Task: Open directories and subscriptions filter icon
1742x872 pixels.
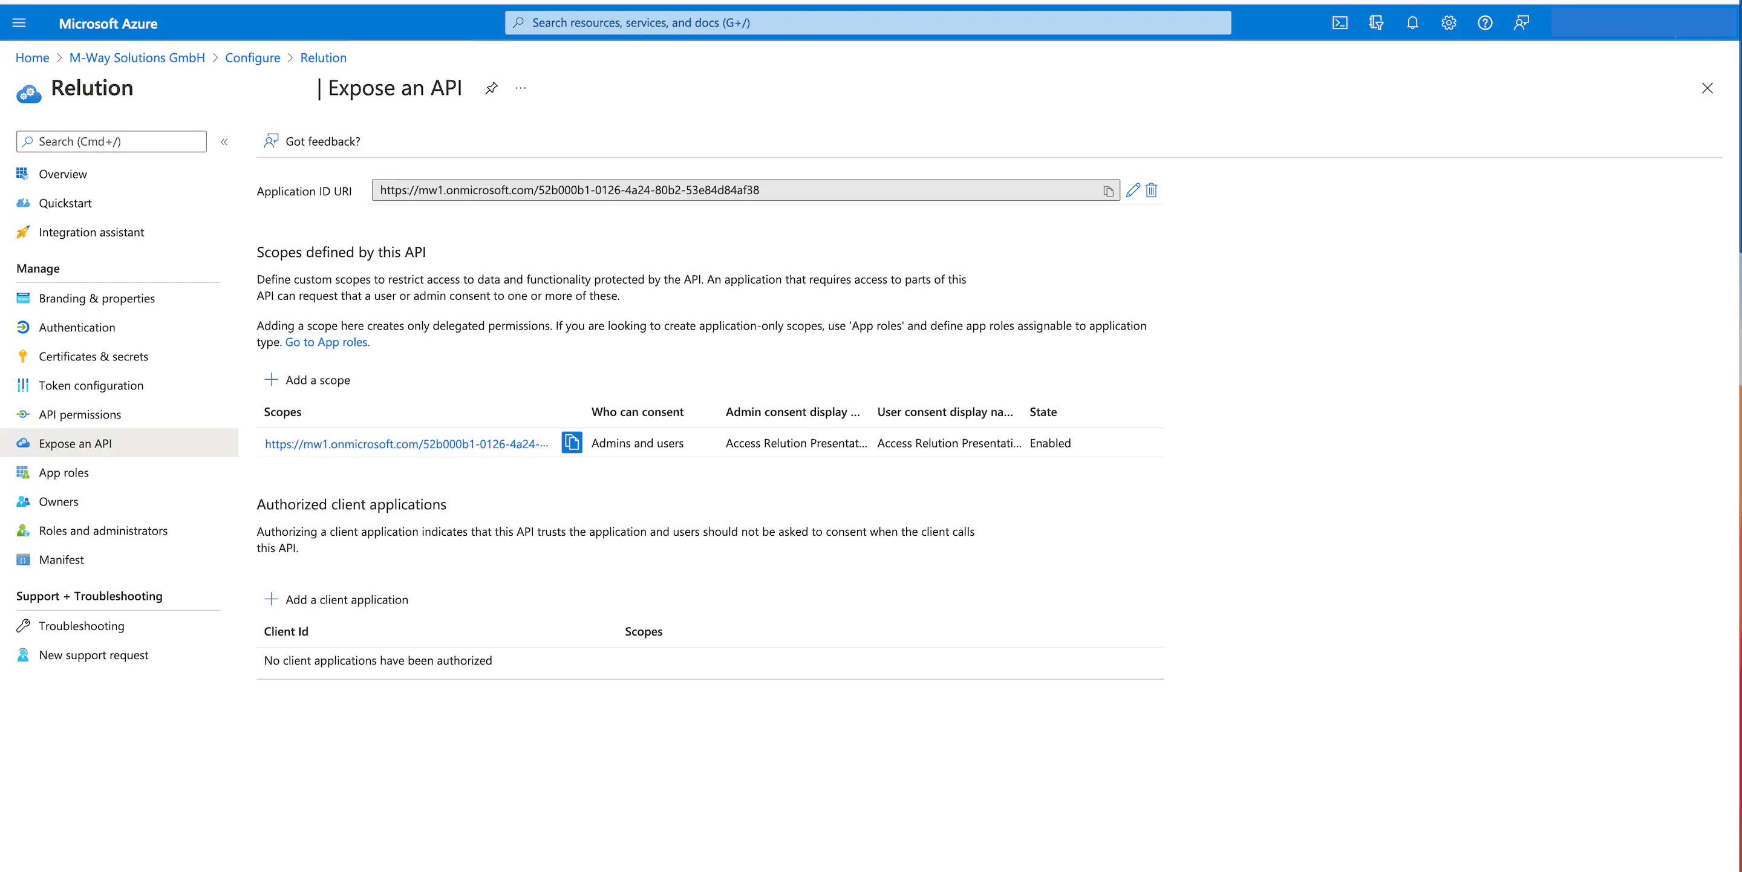Action: 1375,23
